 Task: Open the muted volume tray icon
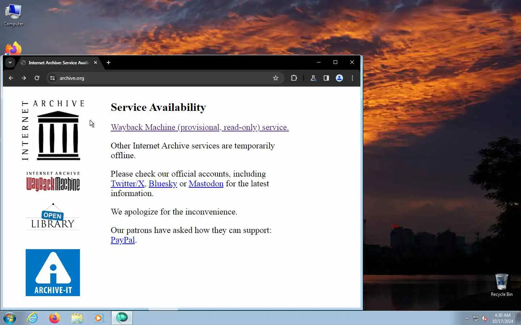click(485, 318)
